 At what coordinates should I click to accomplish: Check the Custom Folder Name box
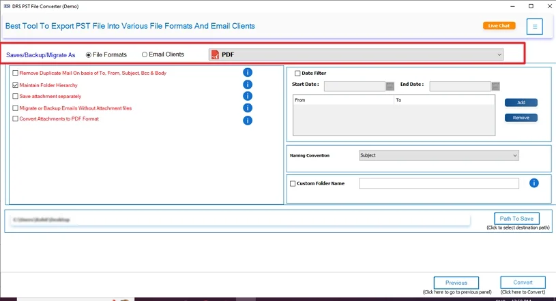click(293, 183)
